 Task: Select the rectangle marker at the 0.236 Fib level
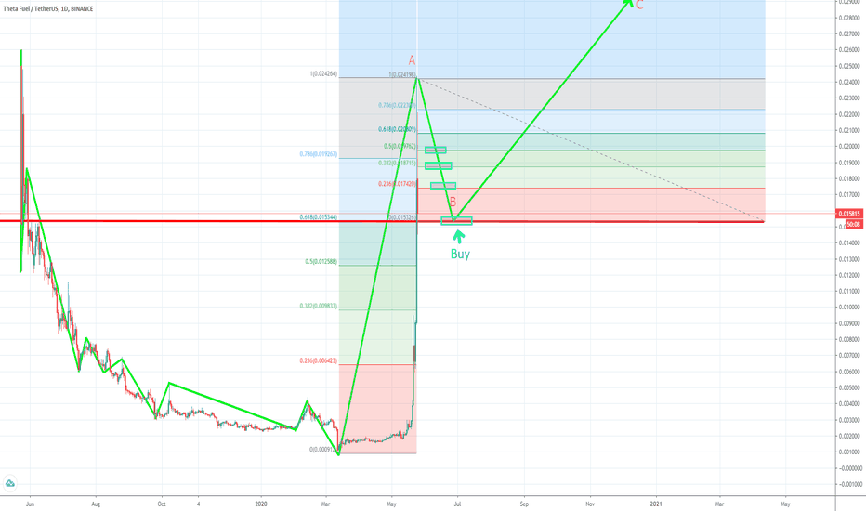coord(443,186)
